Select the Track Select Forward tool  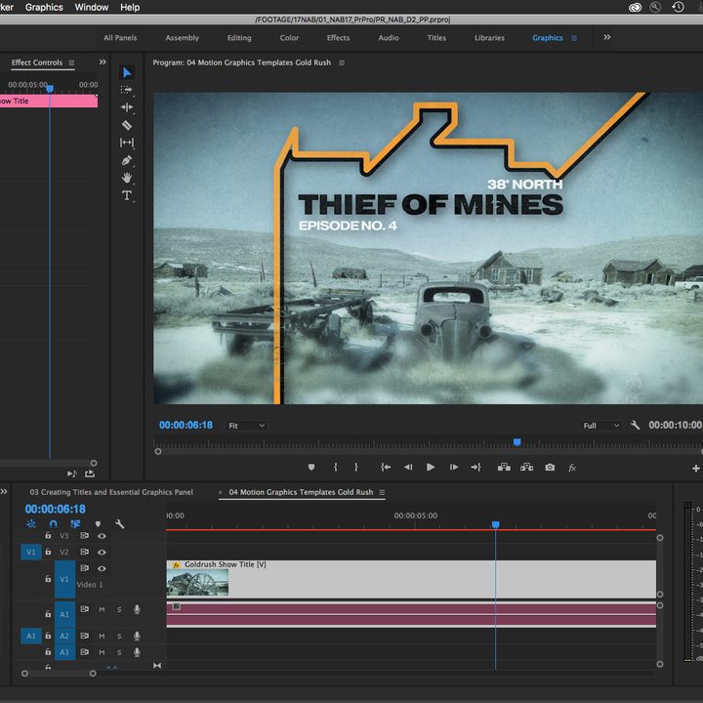[x=127, y=90]
